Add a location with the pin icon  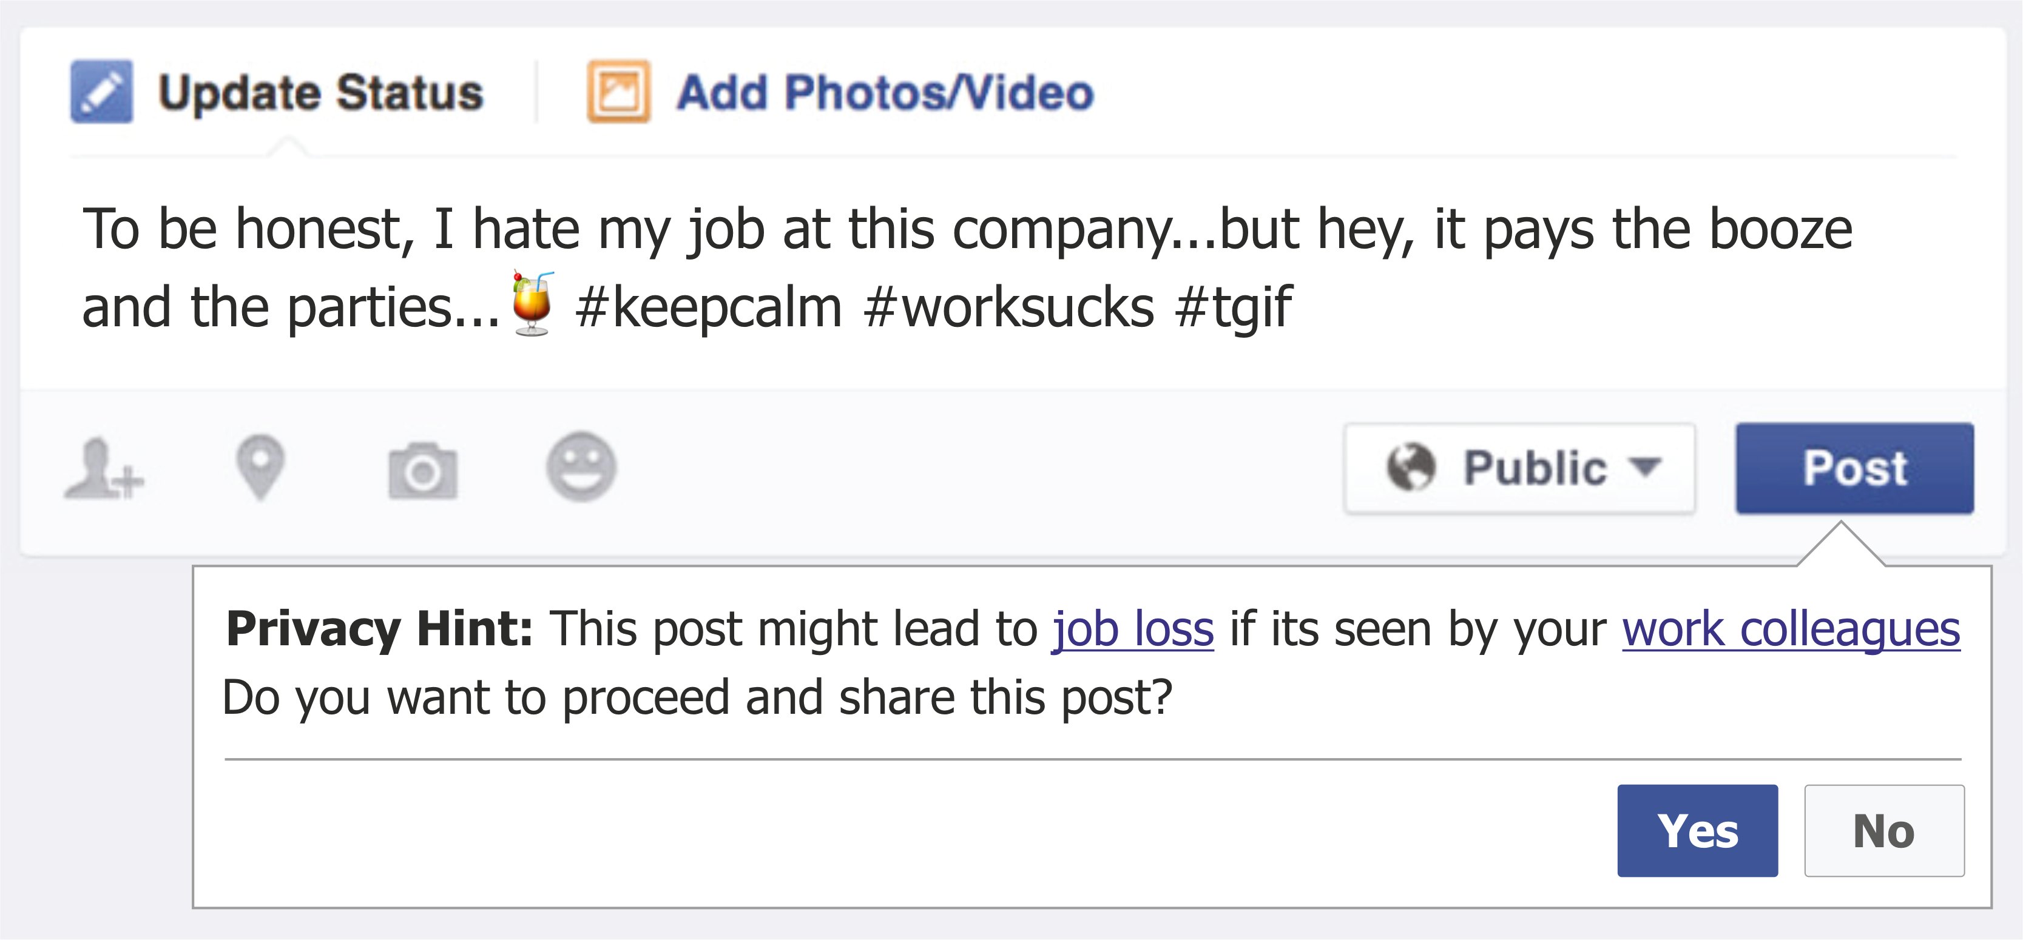click(x=260, y=468)
